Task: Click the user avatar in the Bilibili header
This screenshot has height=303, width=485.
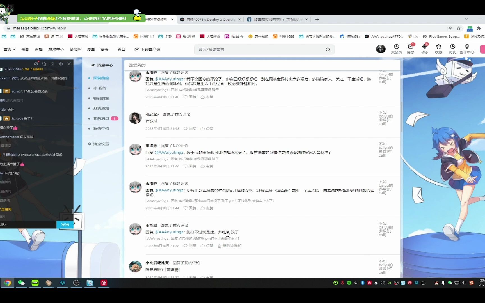Action: click(381, 49)
